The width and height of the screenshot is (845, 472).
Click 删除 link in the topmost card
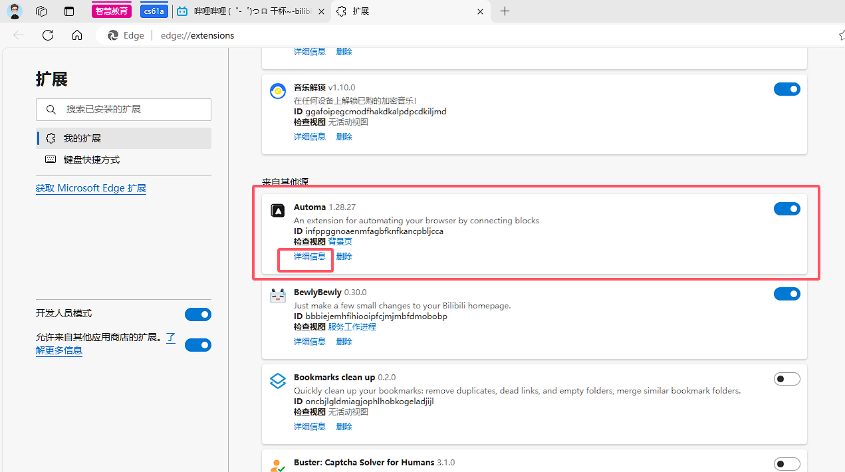tap(344, 52)
